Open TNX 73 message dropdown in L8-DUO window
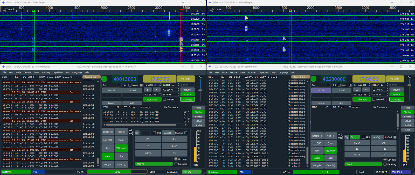This screenshot has width=415, height=175. point(363,164)
